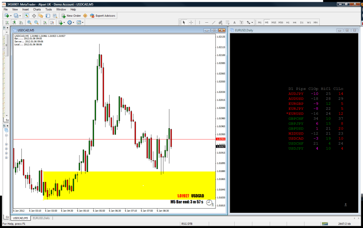Select the horizontal line drawing tool
Image resolution: width=363 pixels, height=228 pixels.
coord(207,22)
